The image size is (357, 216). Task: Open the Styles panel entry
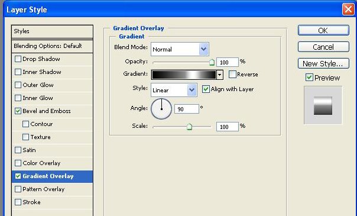(52, 31)
